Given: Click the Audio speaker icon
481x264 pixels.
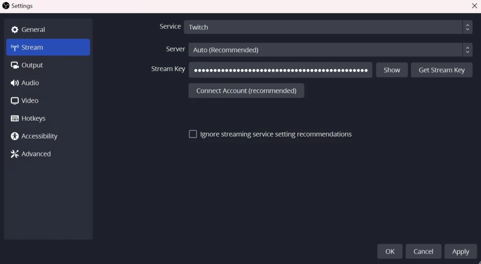Looking at the screenshot, I should [x=15, y=83].
